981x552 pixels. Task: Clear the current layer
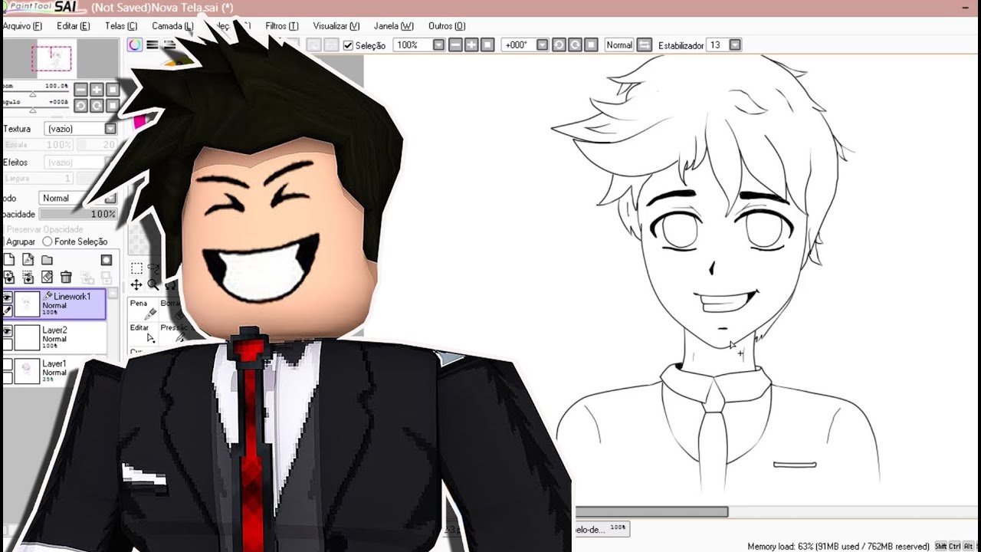47,277
